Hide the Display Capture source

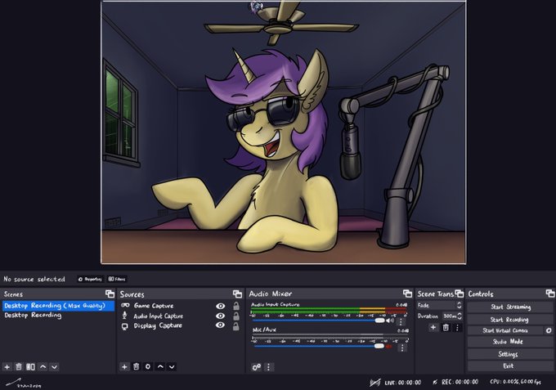[220, 325]
